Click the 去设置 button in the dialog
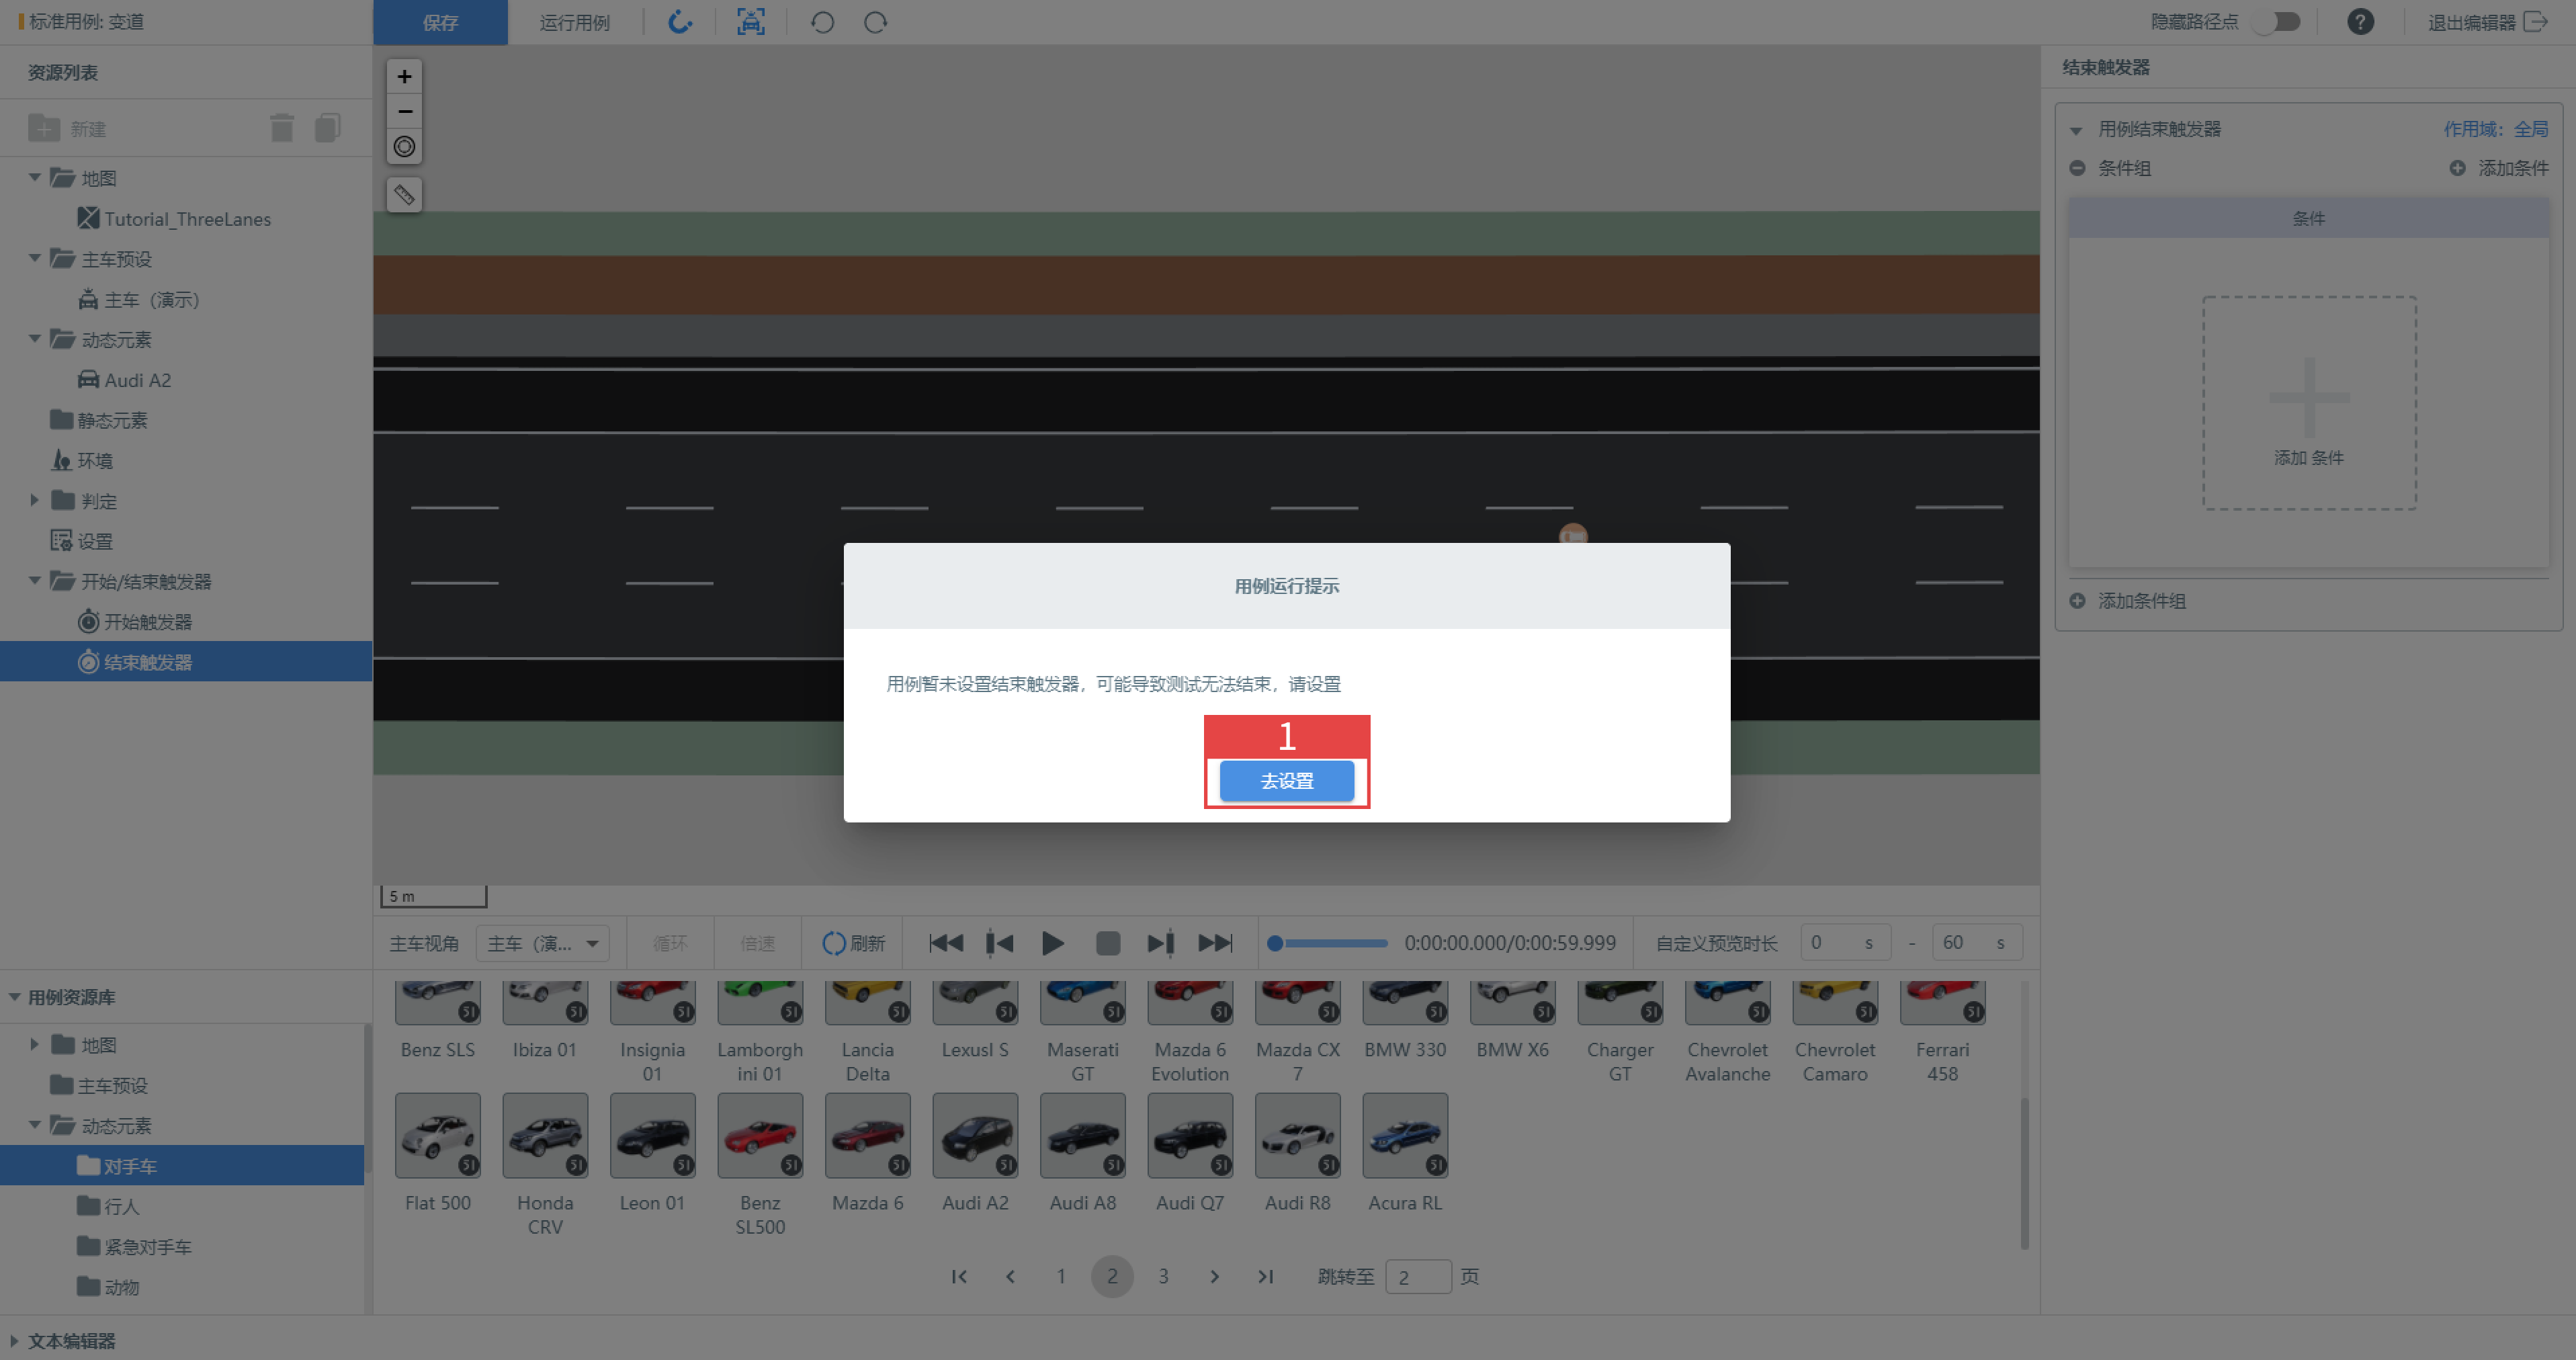Image resolution: width=2576 pixels, height=1360 pixels. click(1286, 781)
